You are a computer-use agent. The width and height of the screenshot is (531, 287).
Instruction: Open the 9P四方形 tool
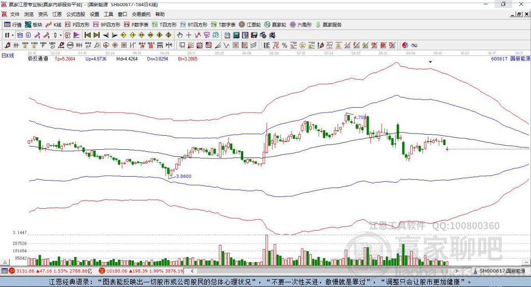coord(106,25)
